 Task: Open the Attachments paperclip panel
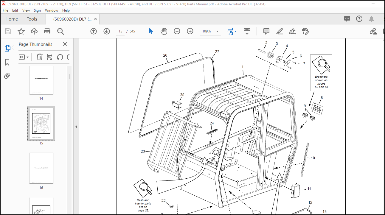7,76
